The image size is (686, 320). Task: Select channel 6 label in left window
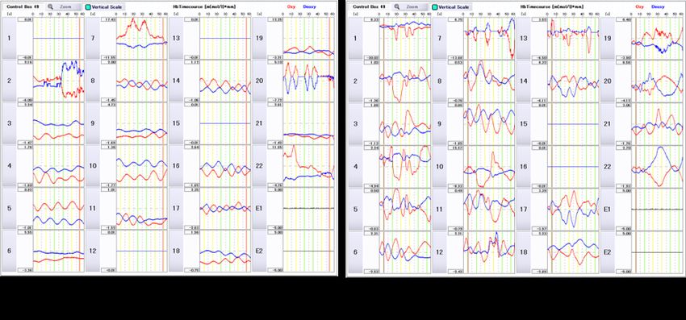click(9, 251)
